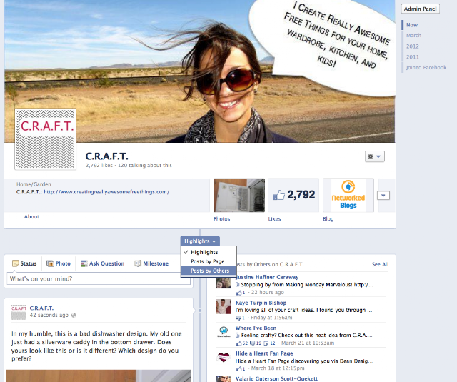457x382 pixels.
Task: Select the Milestone composer tab
Action: (151, 263)
